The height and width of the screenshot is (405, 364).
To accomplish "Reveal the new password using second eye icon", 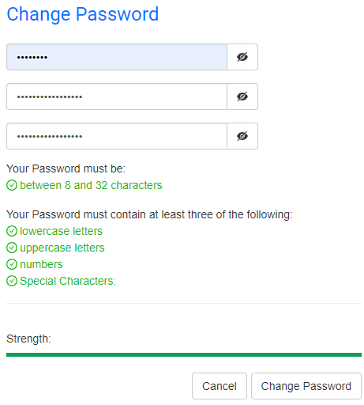I will [x=242, y=97].
